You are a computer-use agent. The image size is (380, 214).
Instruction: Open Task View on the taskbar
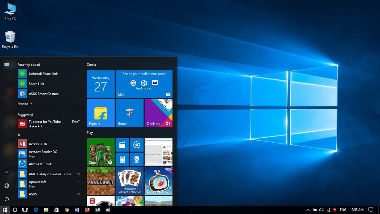25,210
